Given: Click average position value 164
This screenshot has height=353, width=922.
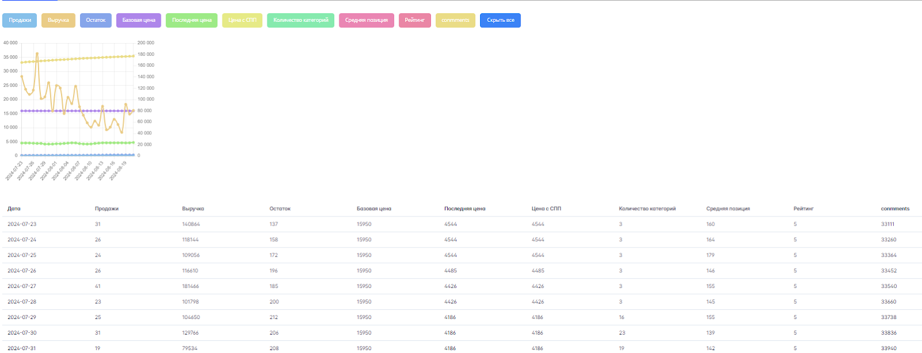Looking at the screenshot, I should [711, 240].
